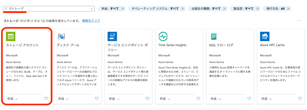Click the search input field containing Storage (ストレージ)

coord(49,9)
